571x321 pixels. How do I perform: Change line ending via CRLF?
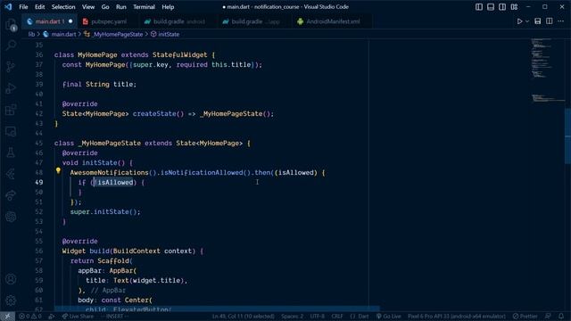tap(337, 317)
